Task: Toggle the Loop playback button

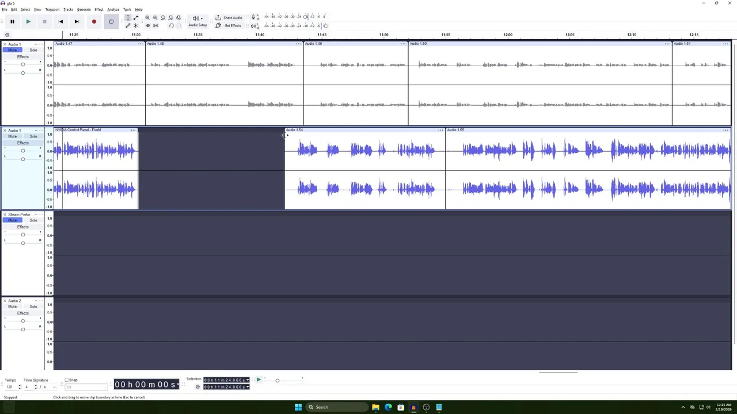Action: [x=111, y=21]
